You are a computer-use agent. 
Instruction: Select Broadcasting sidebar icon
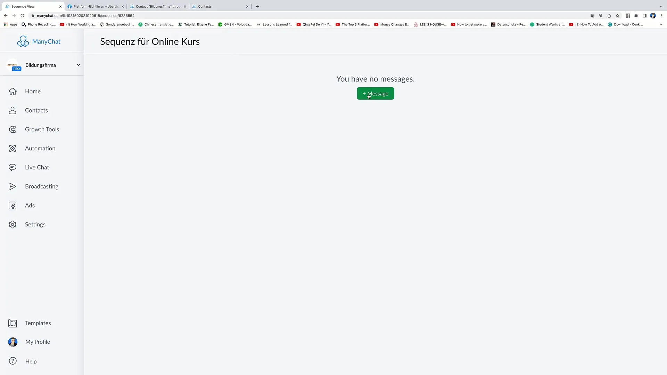(x=13, y=186)
